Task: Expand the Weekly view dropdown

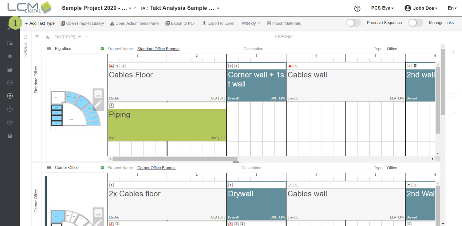Action: point(251,23)
